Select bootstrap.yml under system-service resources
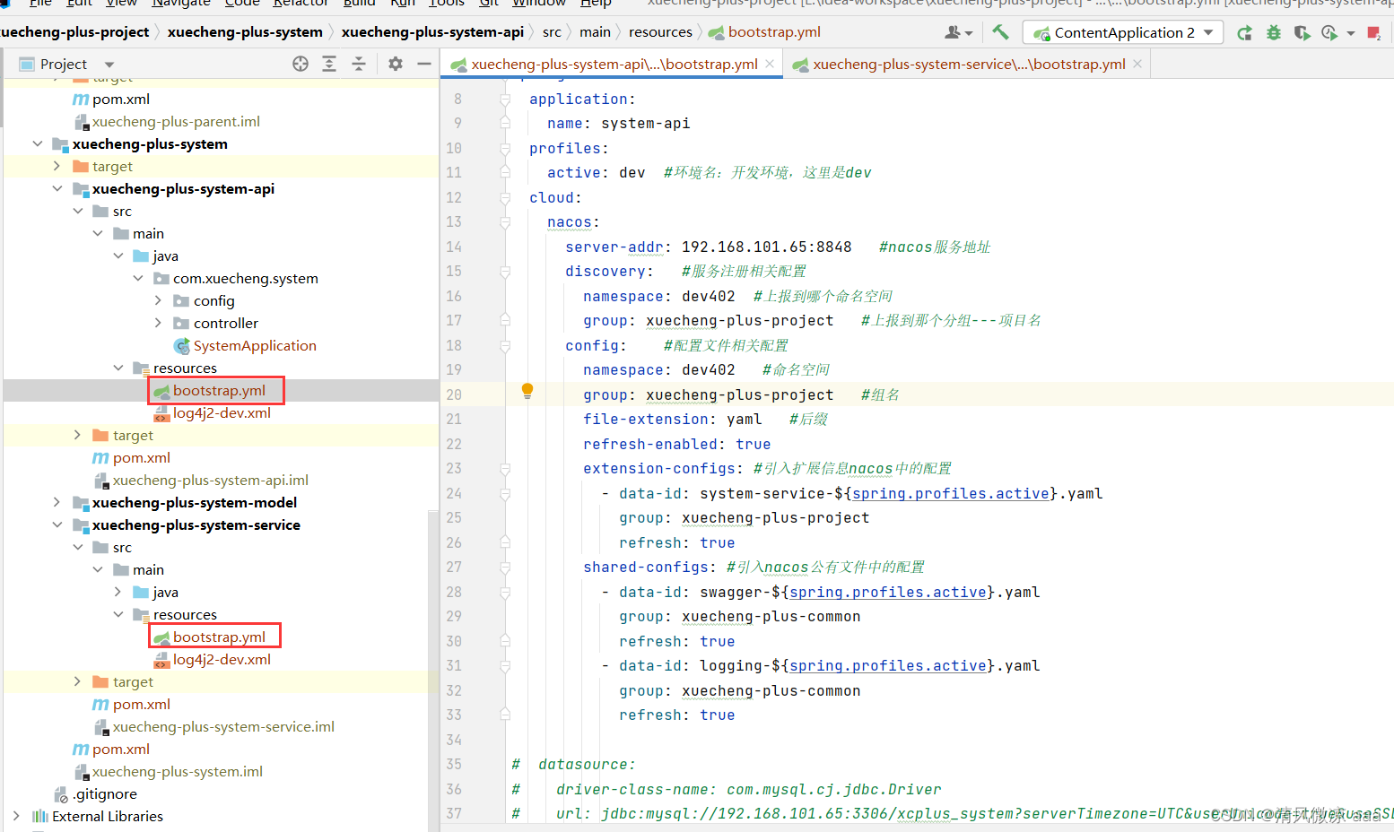Viewport: 1394px width, 832px height. click(x=219, y=637)
